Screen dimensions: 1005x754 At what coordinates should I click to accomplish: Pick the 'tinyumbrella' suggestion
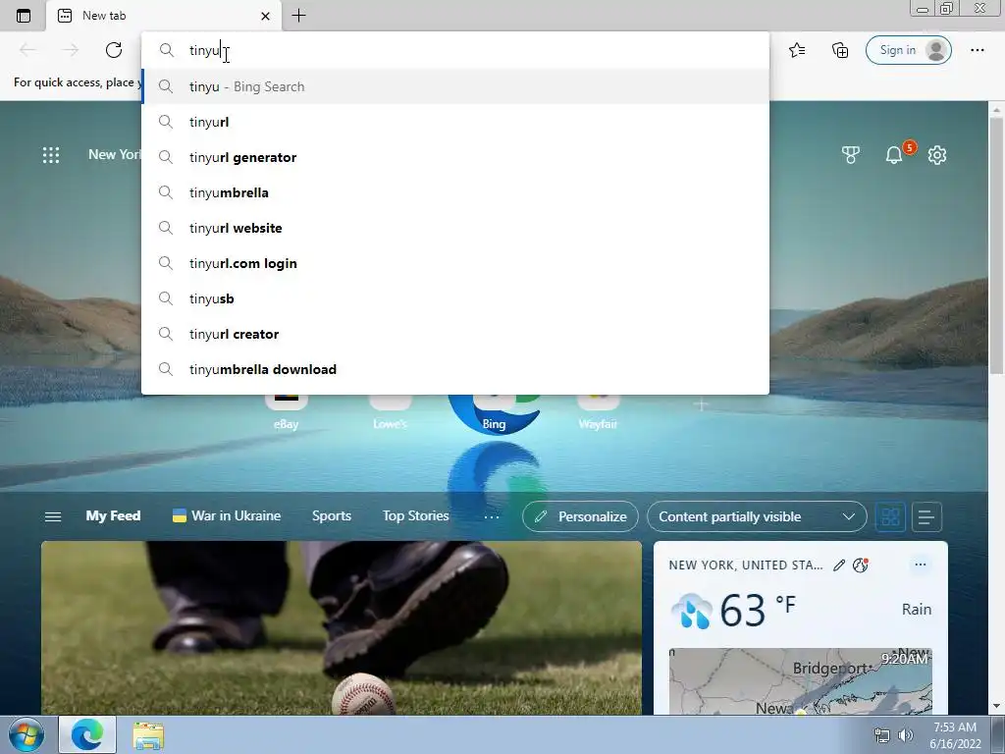pos(455,192)
